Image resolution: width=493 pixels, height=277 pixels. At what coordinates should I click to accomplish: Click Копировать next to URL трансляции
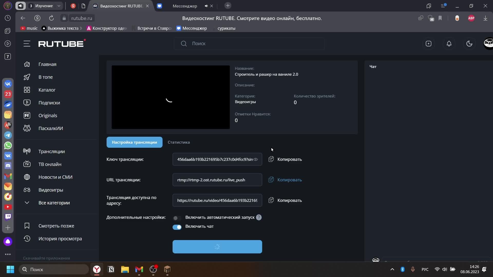(289, 180)
